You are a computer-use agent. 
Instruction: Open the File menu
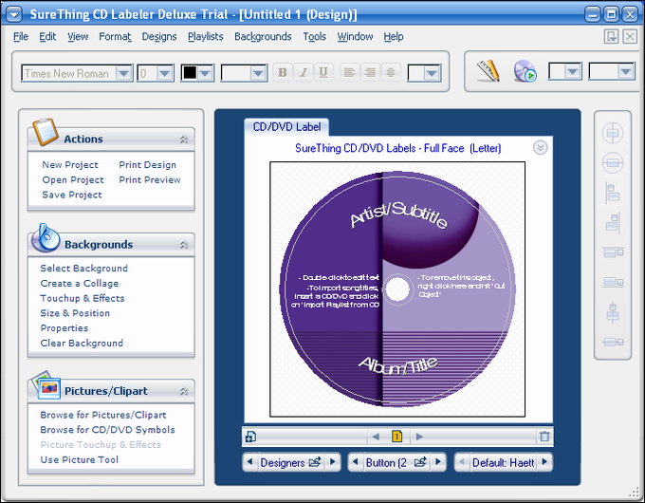[21, 37]
